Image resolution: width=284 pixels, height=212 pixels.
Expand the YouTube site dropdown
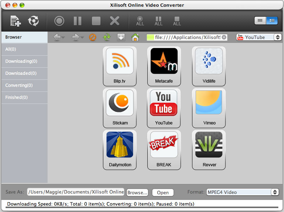277,37
